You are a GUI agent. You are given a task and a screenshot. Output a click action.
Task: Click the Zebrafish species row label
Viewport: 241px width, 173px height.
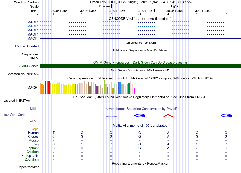[32, 160]
